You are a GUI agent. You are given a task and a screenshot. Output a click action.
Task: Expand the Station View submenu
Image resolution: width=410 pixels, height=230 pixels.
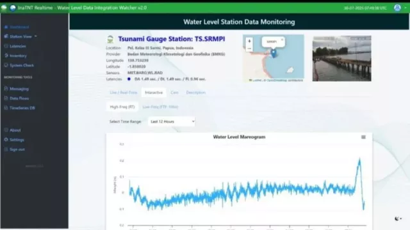click(20, 36)
